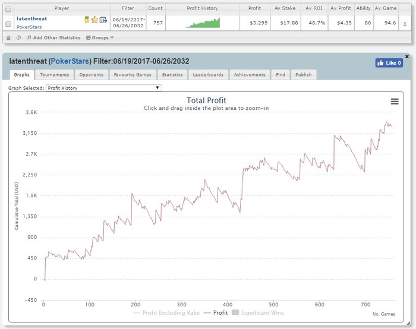Click the Av Stake column header
The width and height of the screenshot is (416, 329).
285,8
